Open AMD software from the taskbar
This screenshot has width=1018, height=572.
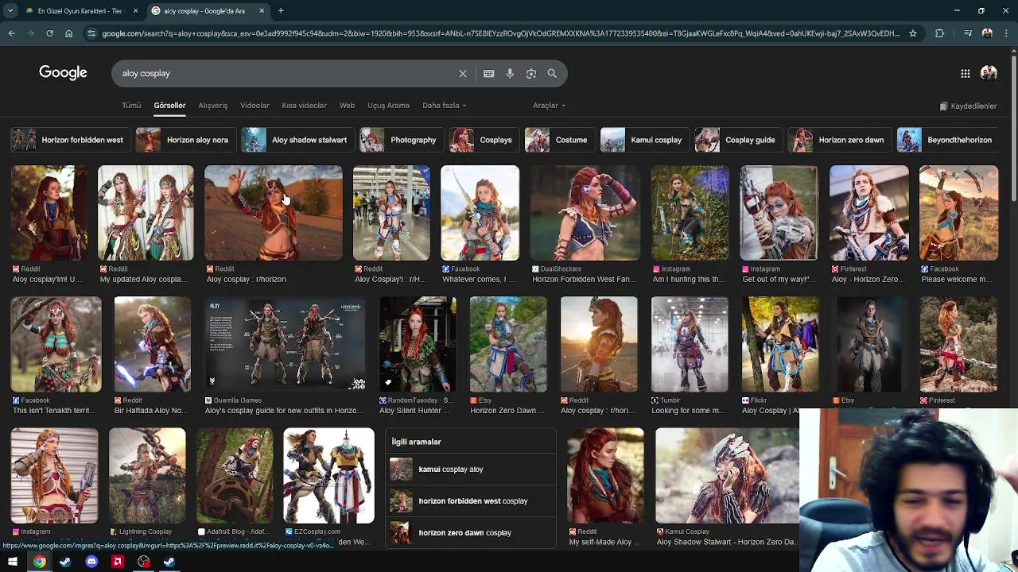click(x=118, y=562)
